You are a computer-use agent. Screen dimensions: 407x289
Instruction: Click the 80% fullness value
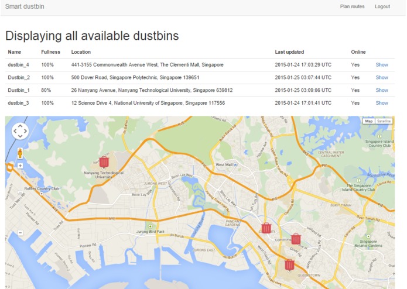point(46,90)
